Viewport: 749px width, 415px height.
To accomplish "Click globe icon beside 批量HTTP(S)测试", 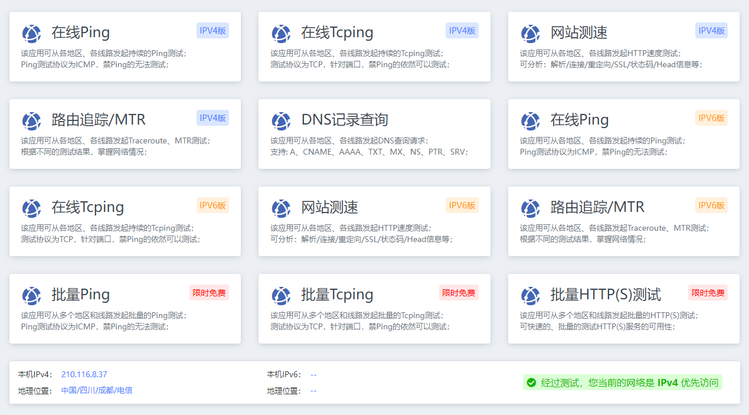I will (x=530, y=296).
